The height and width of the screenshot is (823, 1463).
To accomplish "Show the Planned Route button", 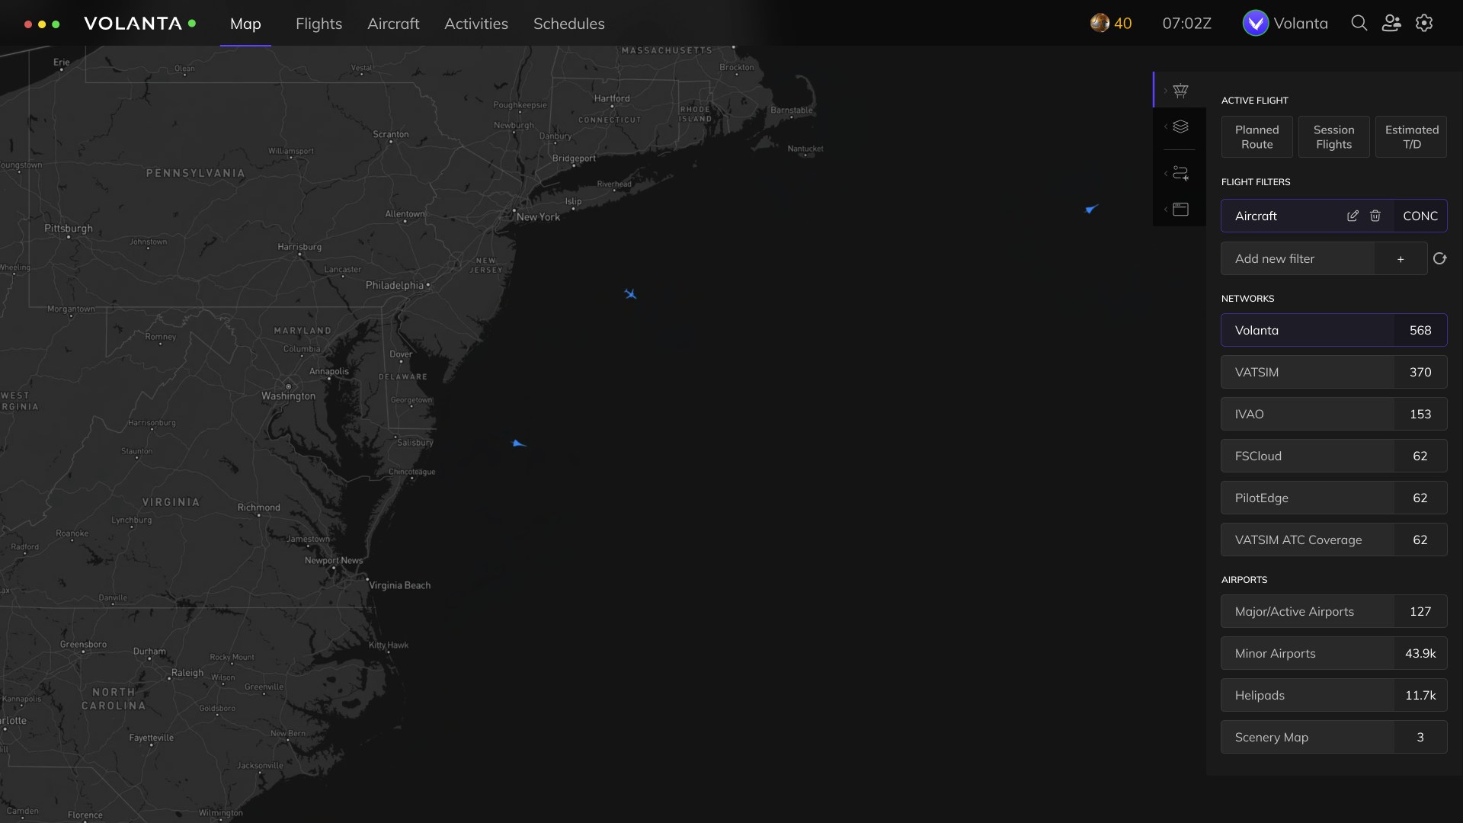I will coord(1257,137).
